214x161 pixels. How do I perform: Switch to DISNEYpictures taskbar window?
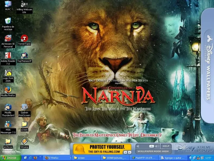pyautogui.click(x=115, y=158)
